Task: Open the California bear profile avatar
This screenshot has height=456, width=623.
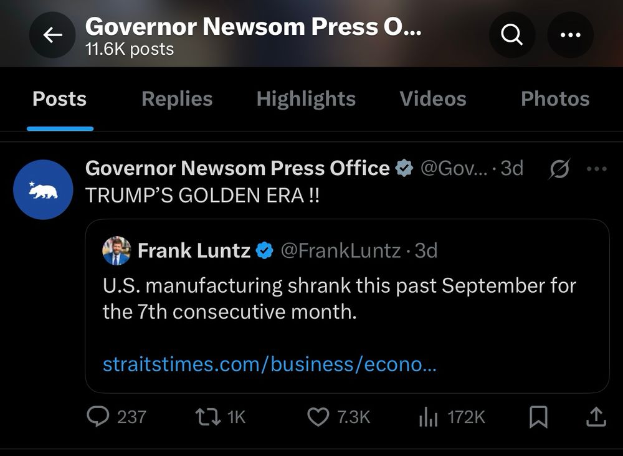Action: (43, 189)
